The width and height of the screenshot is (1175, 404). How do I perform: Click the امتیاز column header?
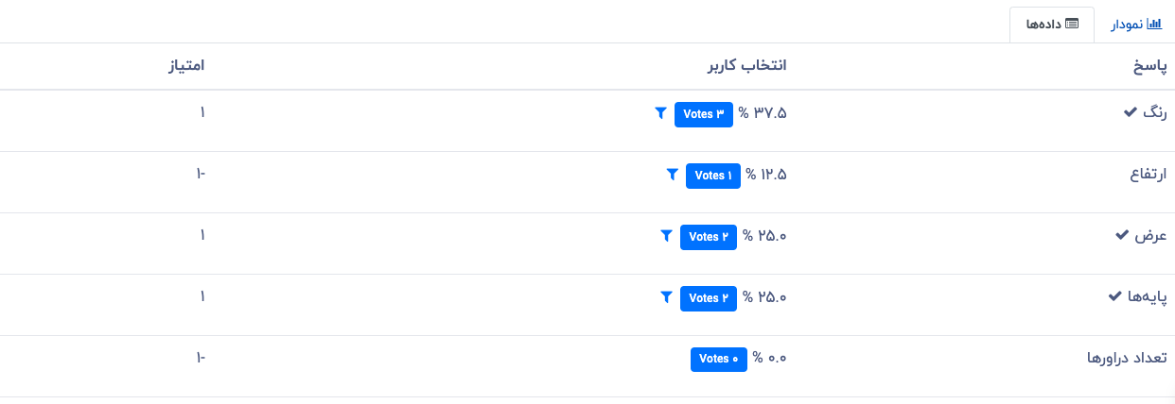click(x=186, y=66)
